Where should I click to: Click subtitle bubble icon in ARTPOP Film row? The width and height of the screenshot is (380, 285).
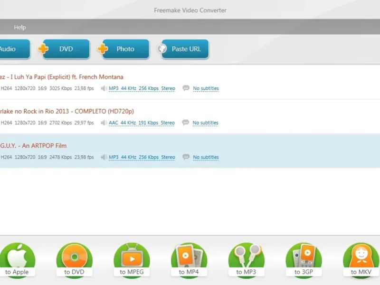pyautogui.click(x=186, y=157)
